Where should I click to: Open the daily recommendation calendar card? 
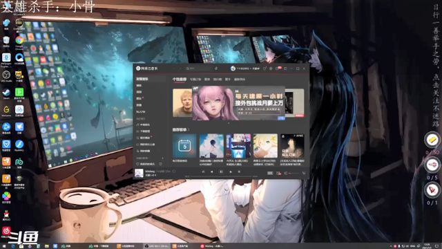(184, 146)
